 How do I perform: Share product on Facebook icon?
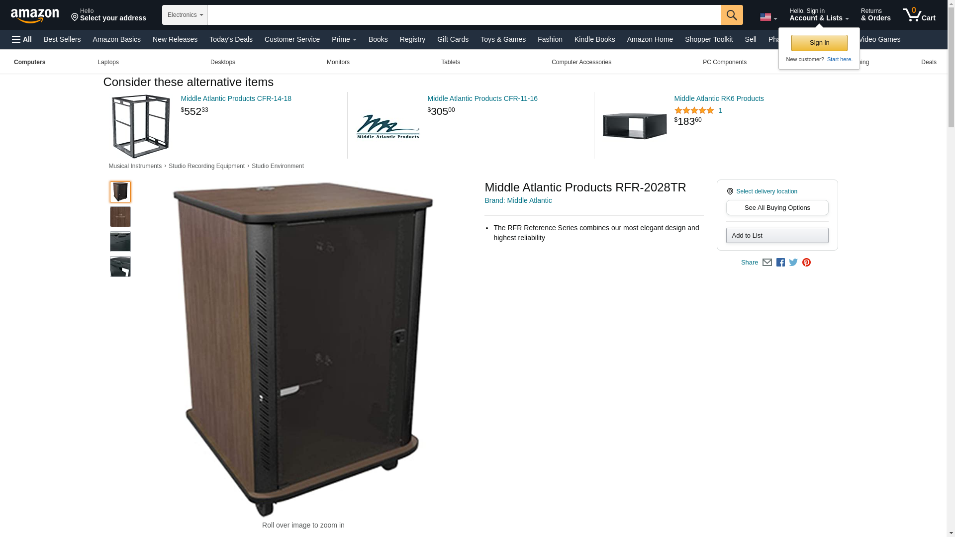coord(780,263)
